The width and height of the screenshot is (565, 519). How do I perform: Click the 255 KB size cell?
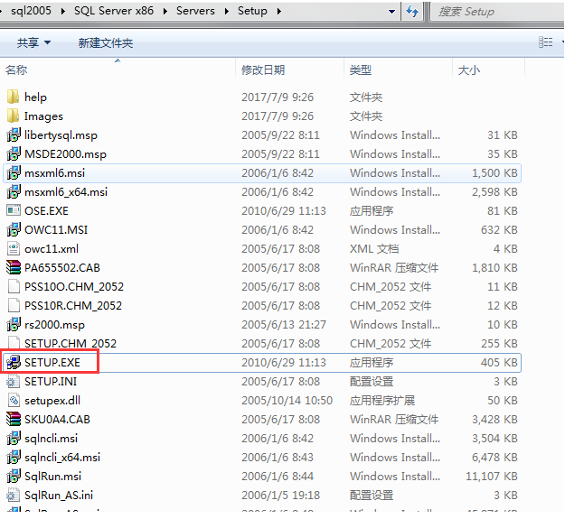pyautogui.click(x=499, y=343)
